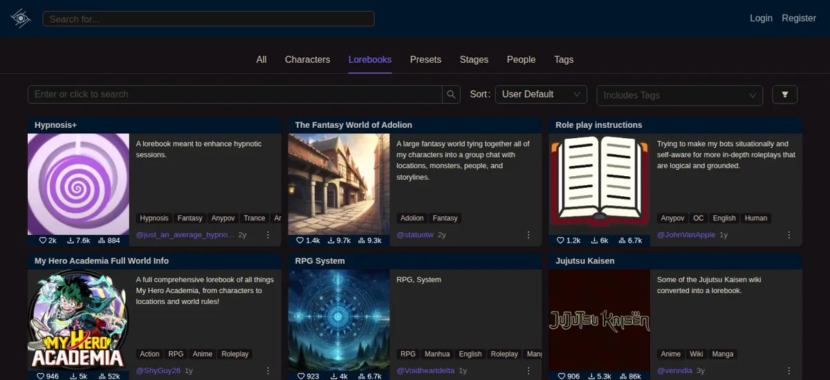Open @venndia author profile

click(674, 370)
